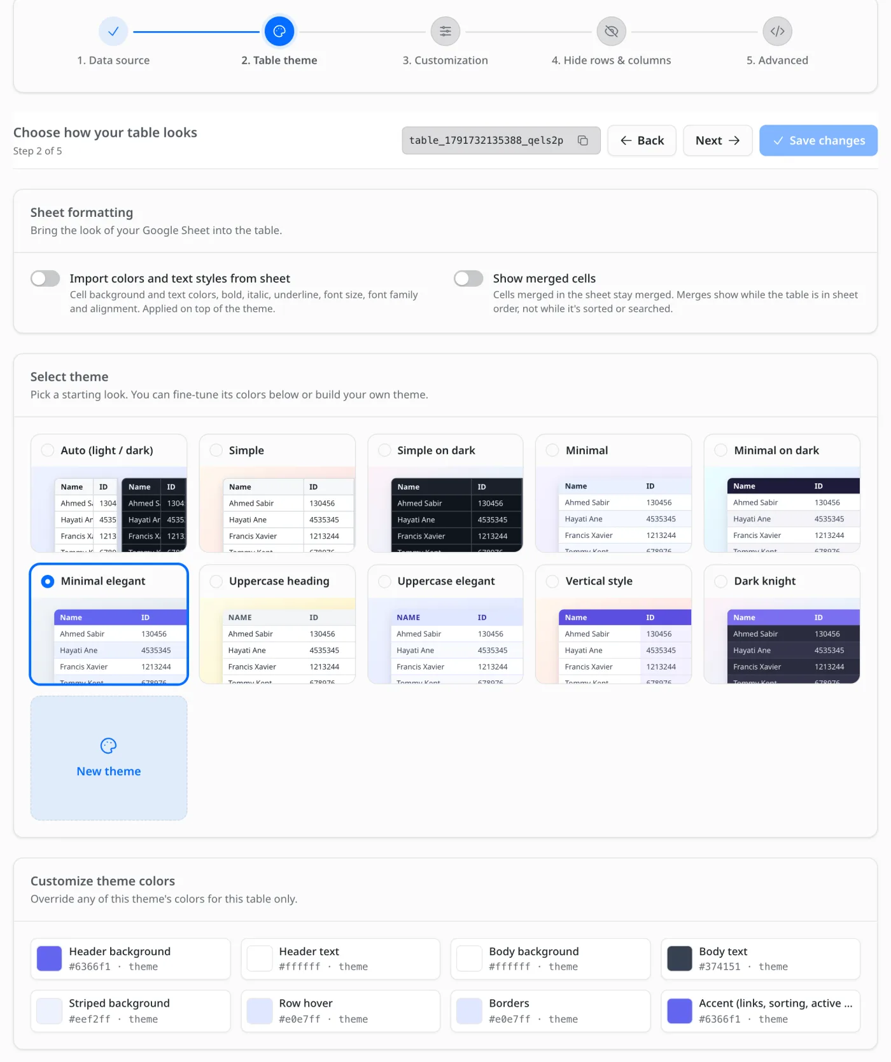
Task: Click the Next button
Action: (718, 141)
